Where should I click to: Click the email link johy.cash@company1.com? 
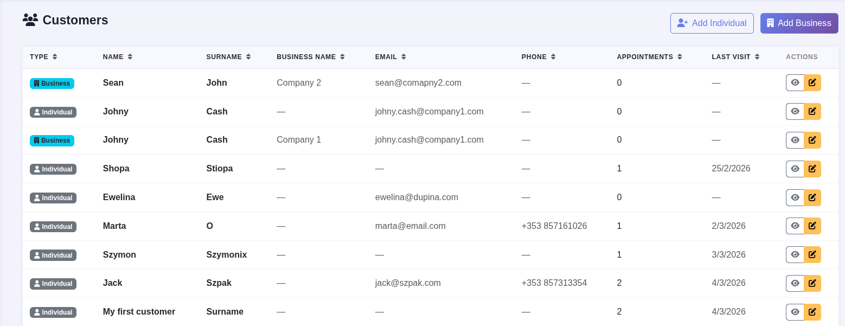429,111
